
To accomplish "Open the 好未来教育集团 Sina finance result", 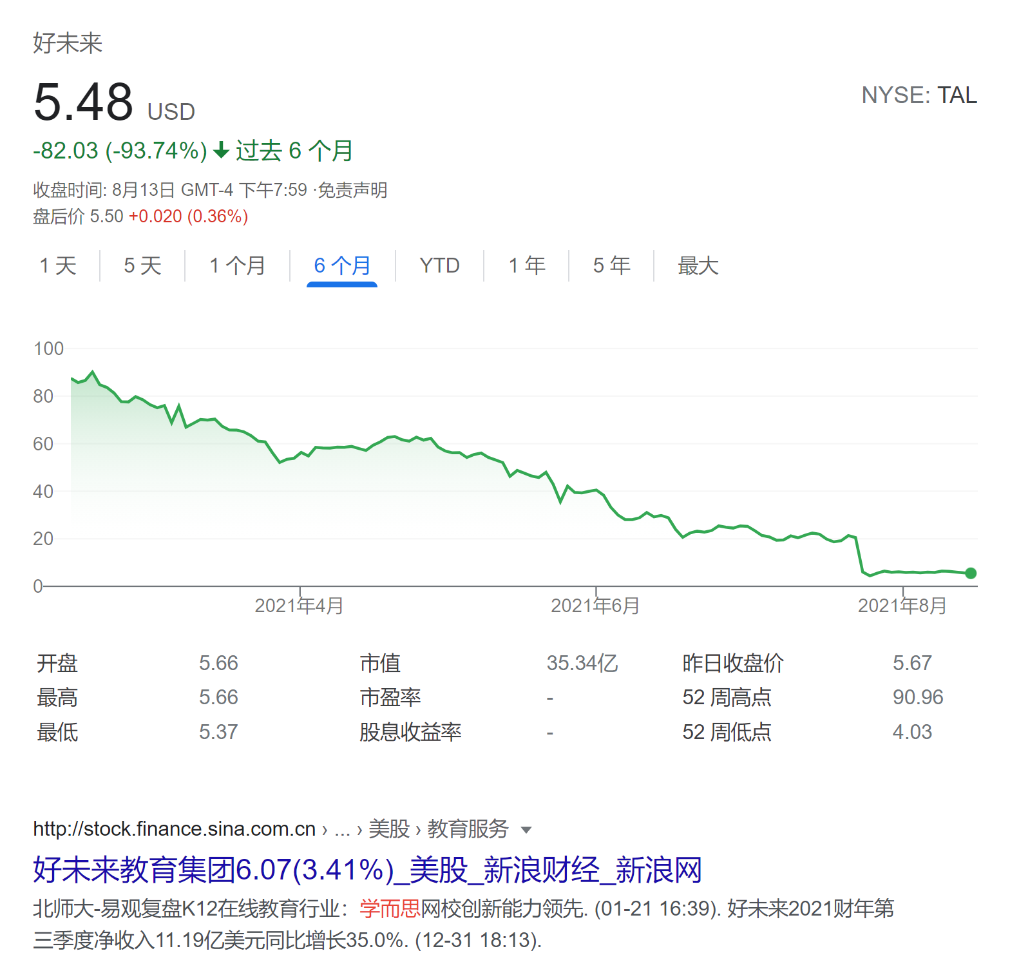I will click(367, 870).
